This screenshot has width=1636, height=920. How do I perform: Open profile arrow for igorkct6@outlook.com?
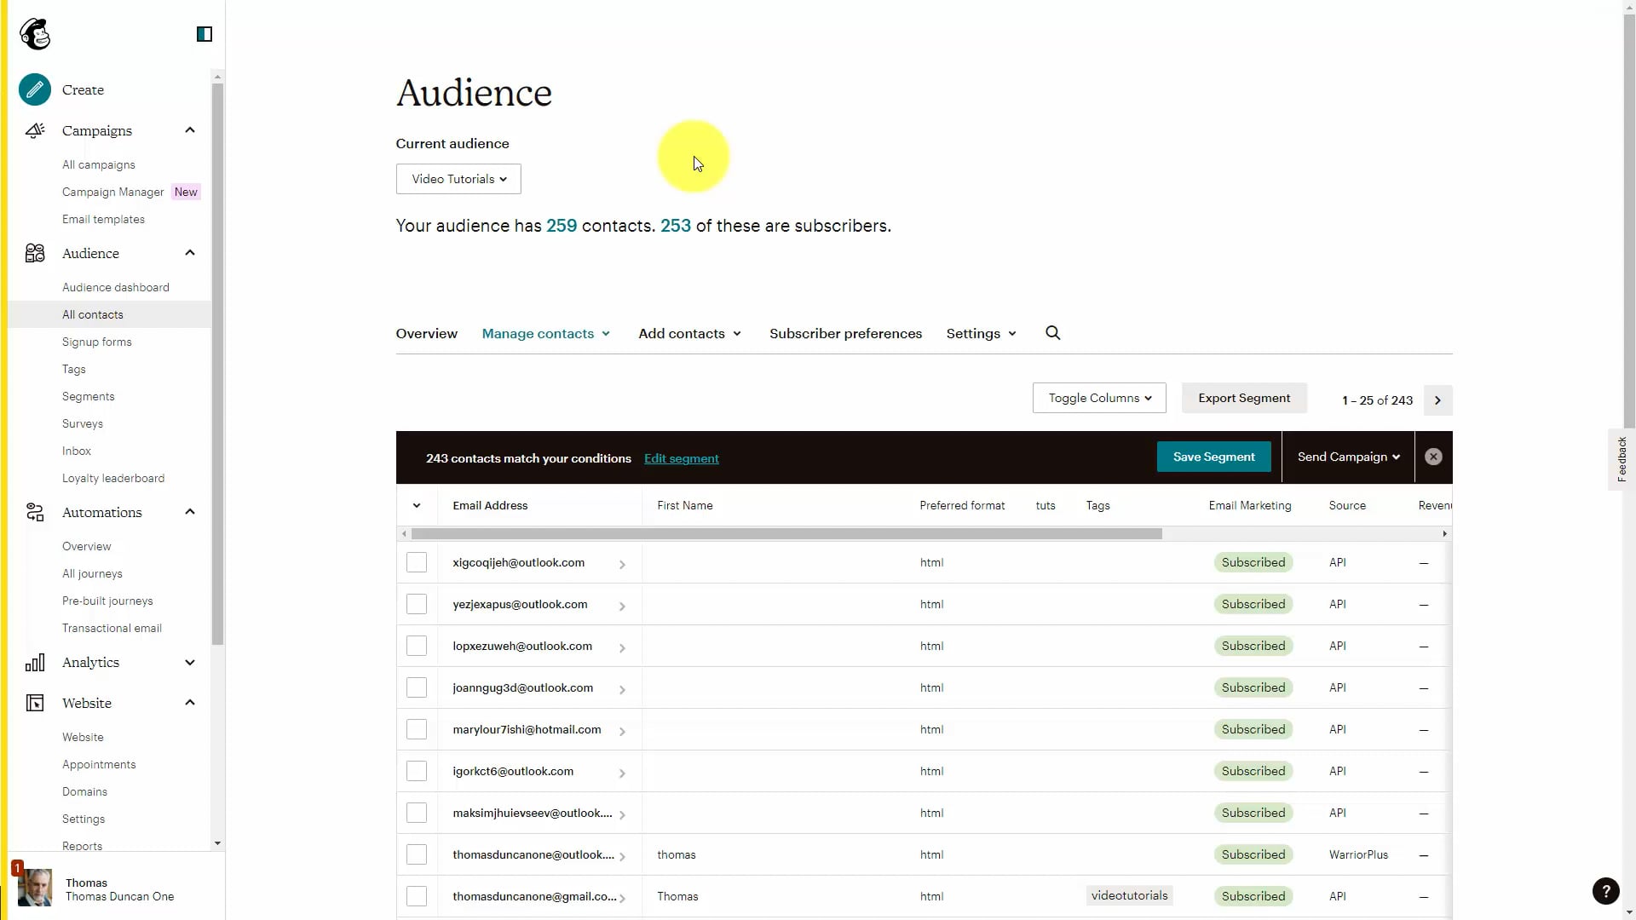[x=622, y=773]
